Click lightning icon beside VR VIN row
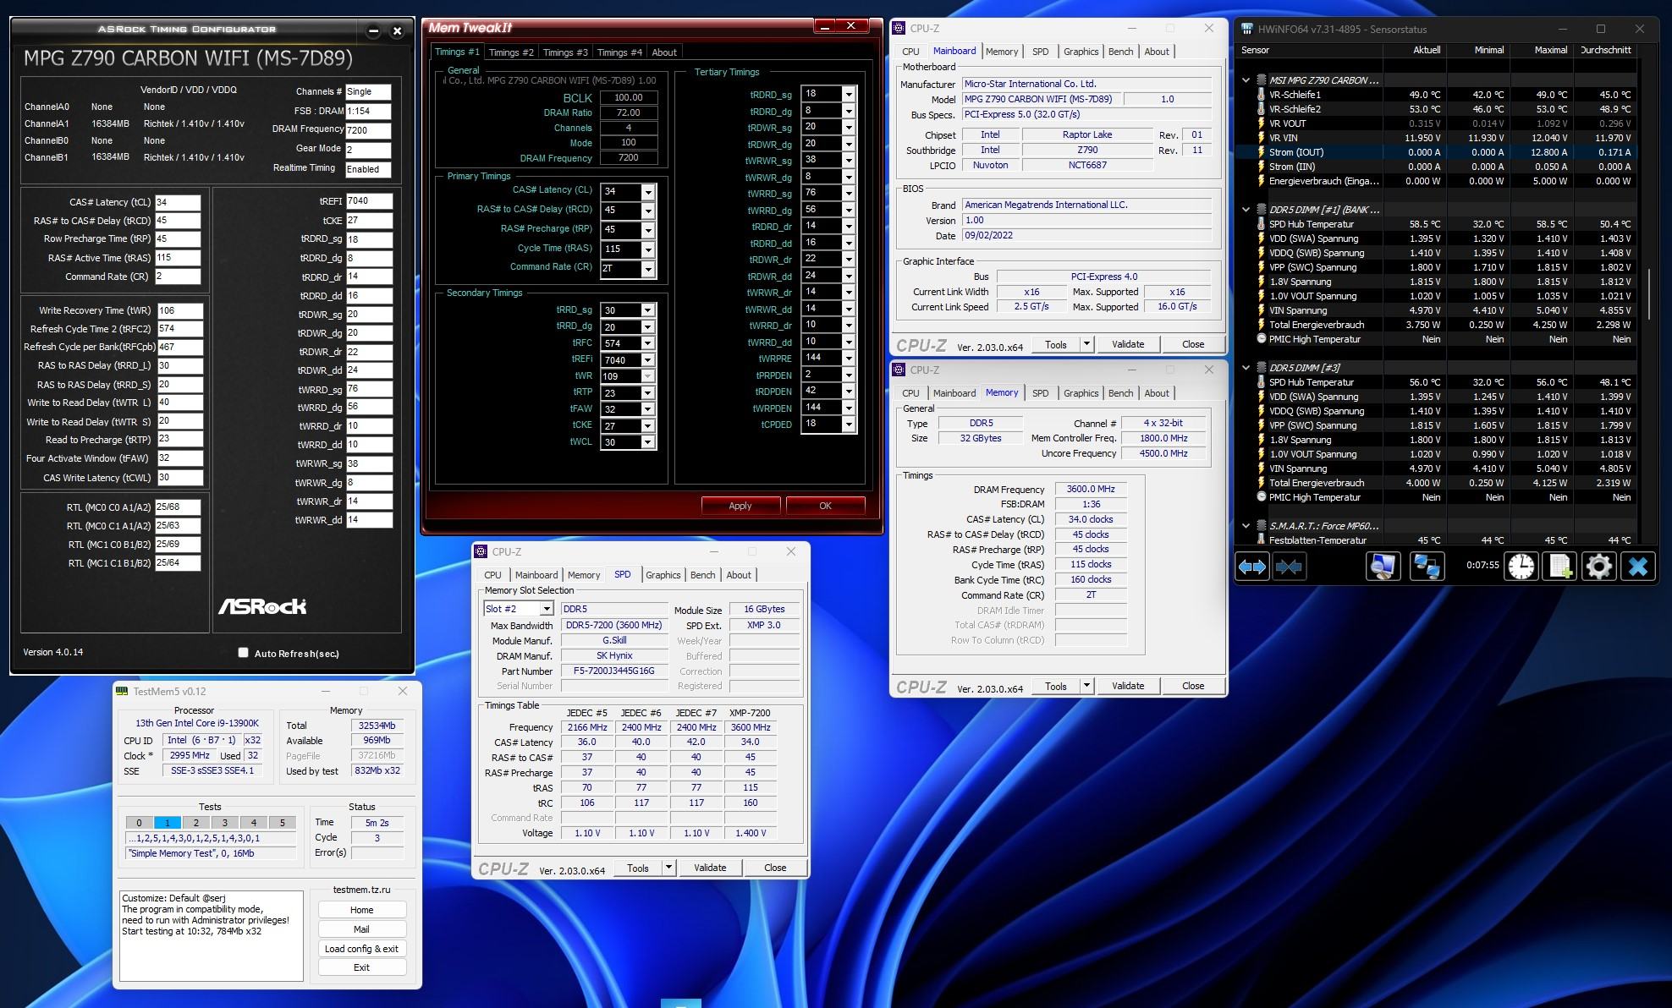The image size is (1672, 1008). pyautogui.click(x=1261, y=138)
